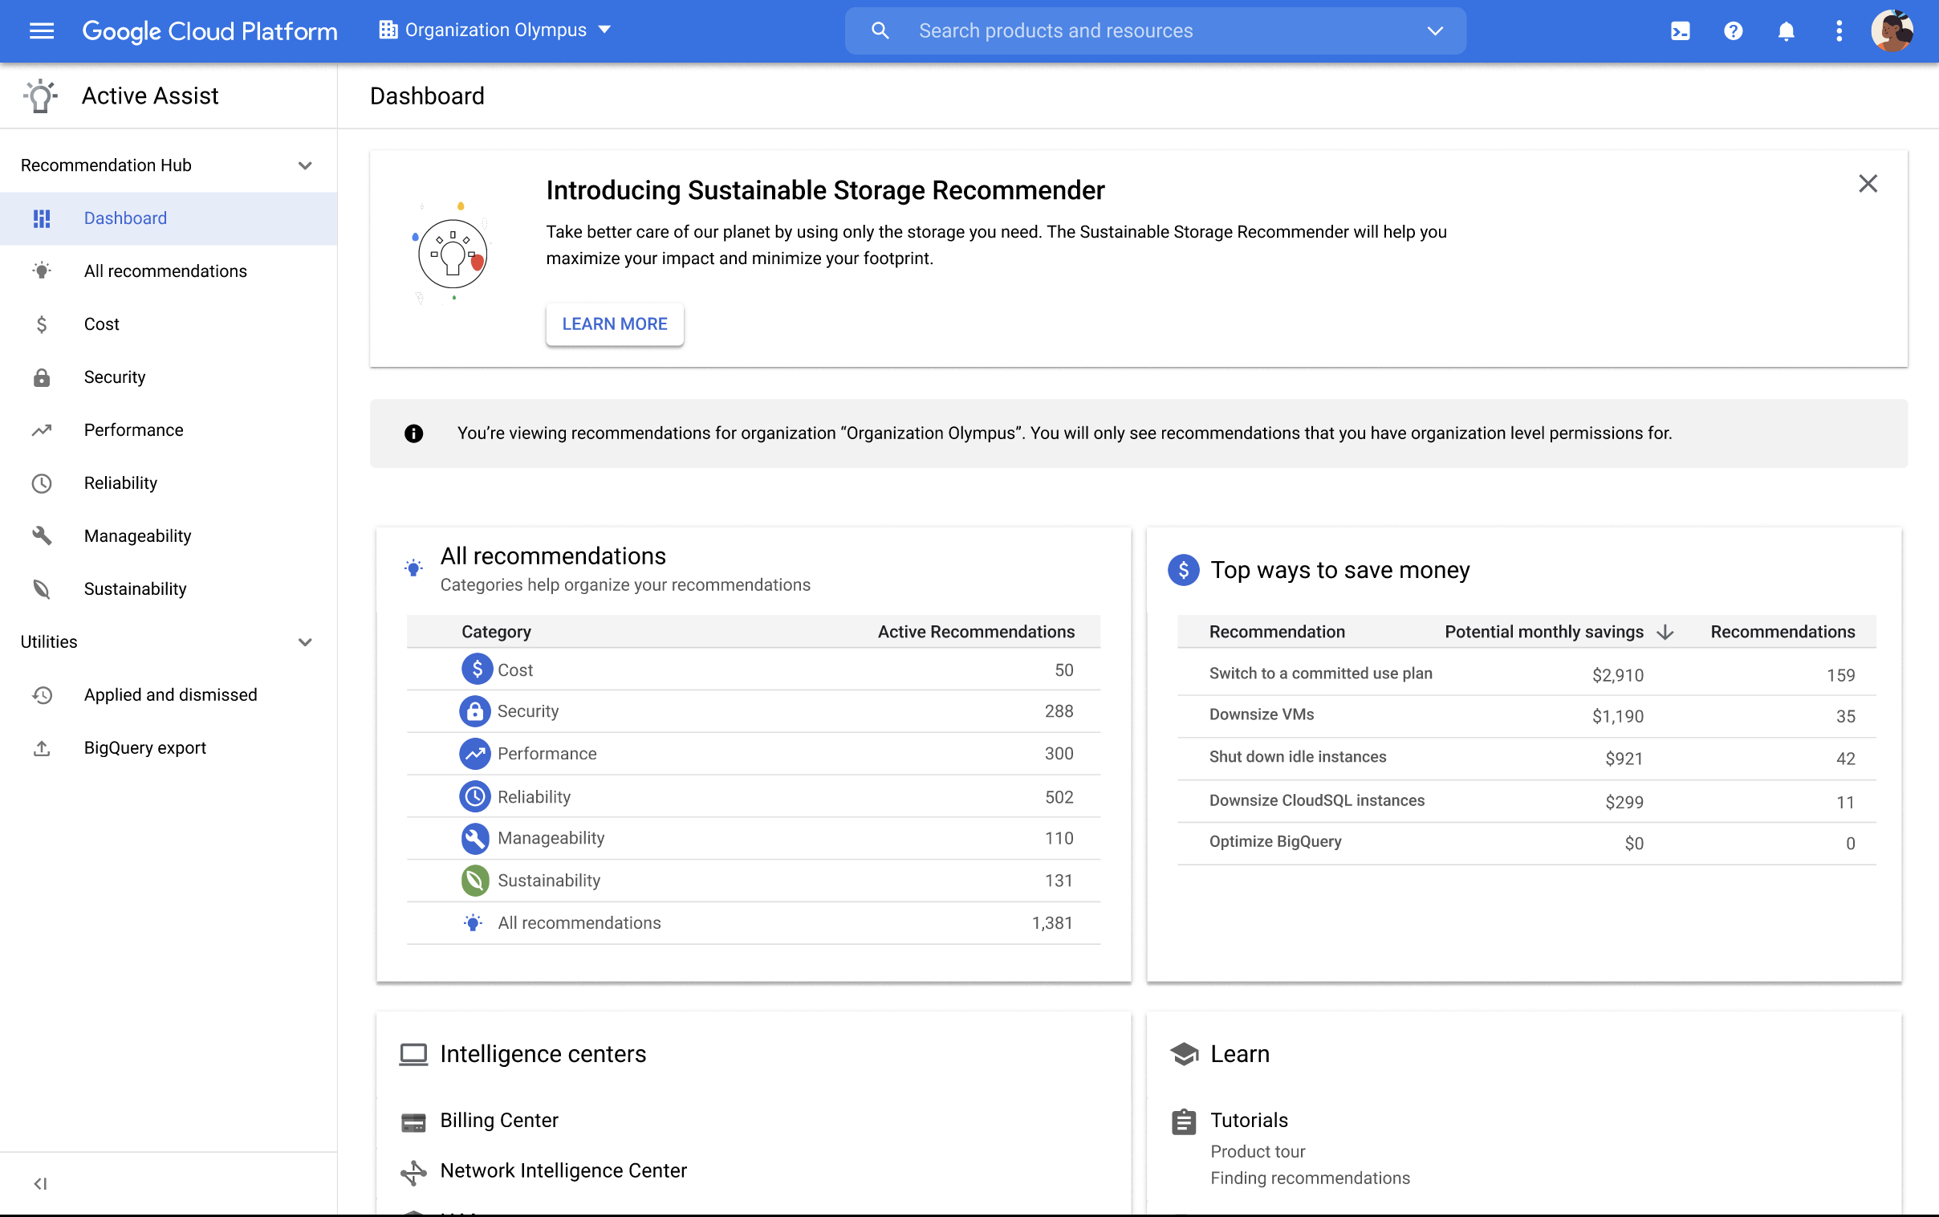
Task: Dismiss the Sustainable Storage Recommender banner
Action: [x=1869, y=184]
